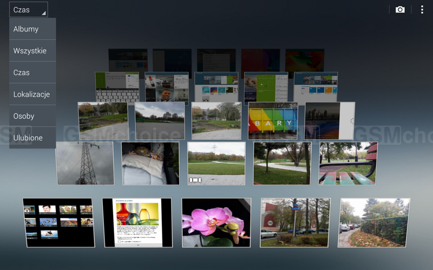Open the pink orchid flower photo
Image resolution: width=433 pixels, height=270 pixels.
(216, 222)
